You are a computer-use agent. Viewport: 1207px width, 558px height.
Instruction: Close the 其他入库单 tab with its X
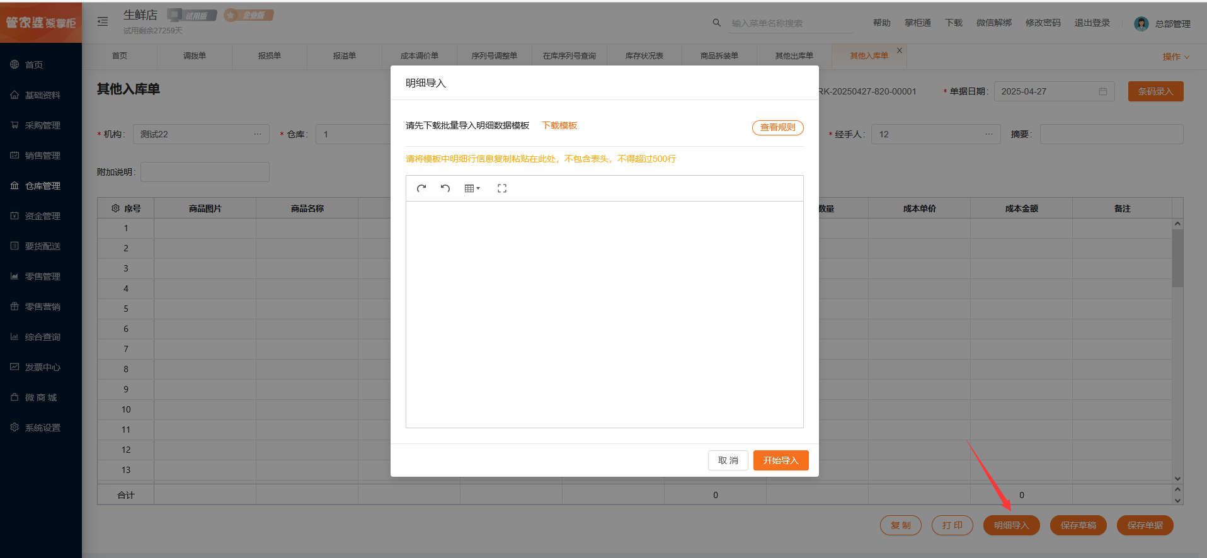[900, 50]
